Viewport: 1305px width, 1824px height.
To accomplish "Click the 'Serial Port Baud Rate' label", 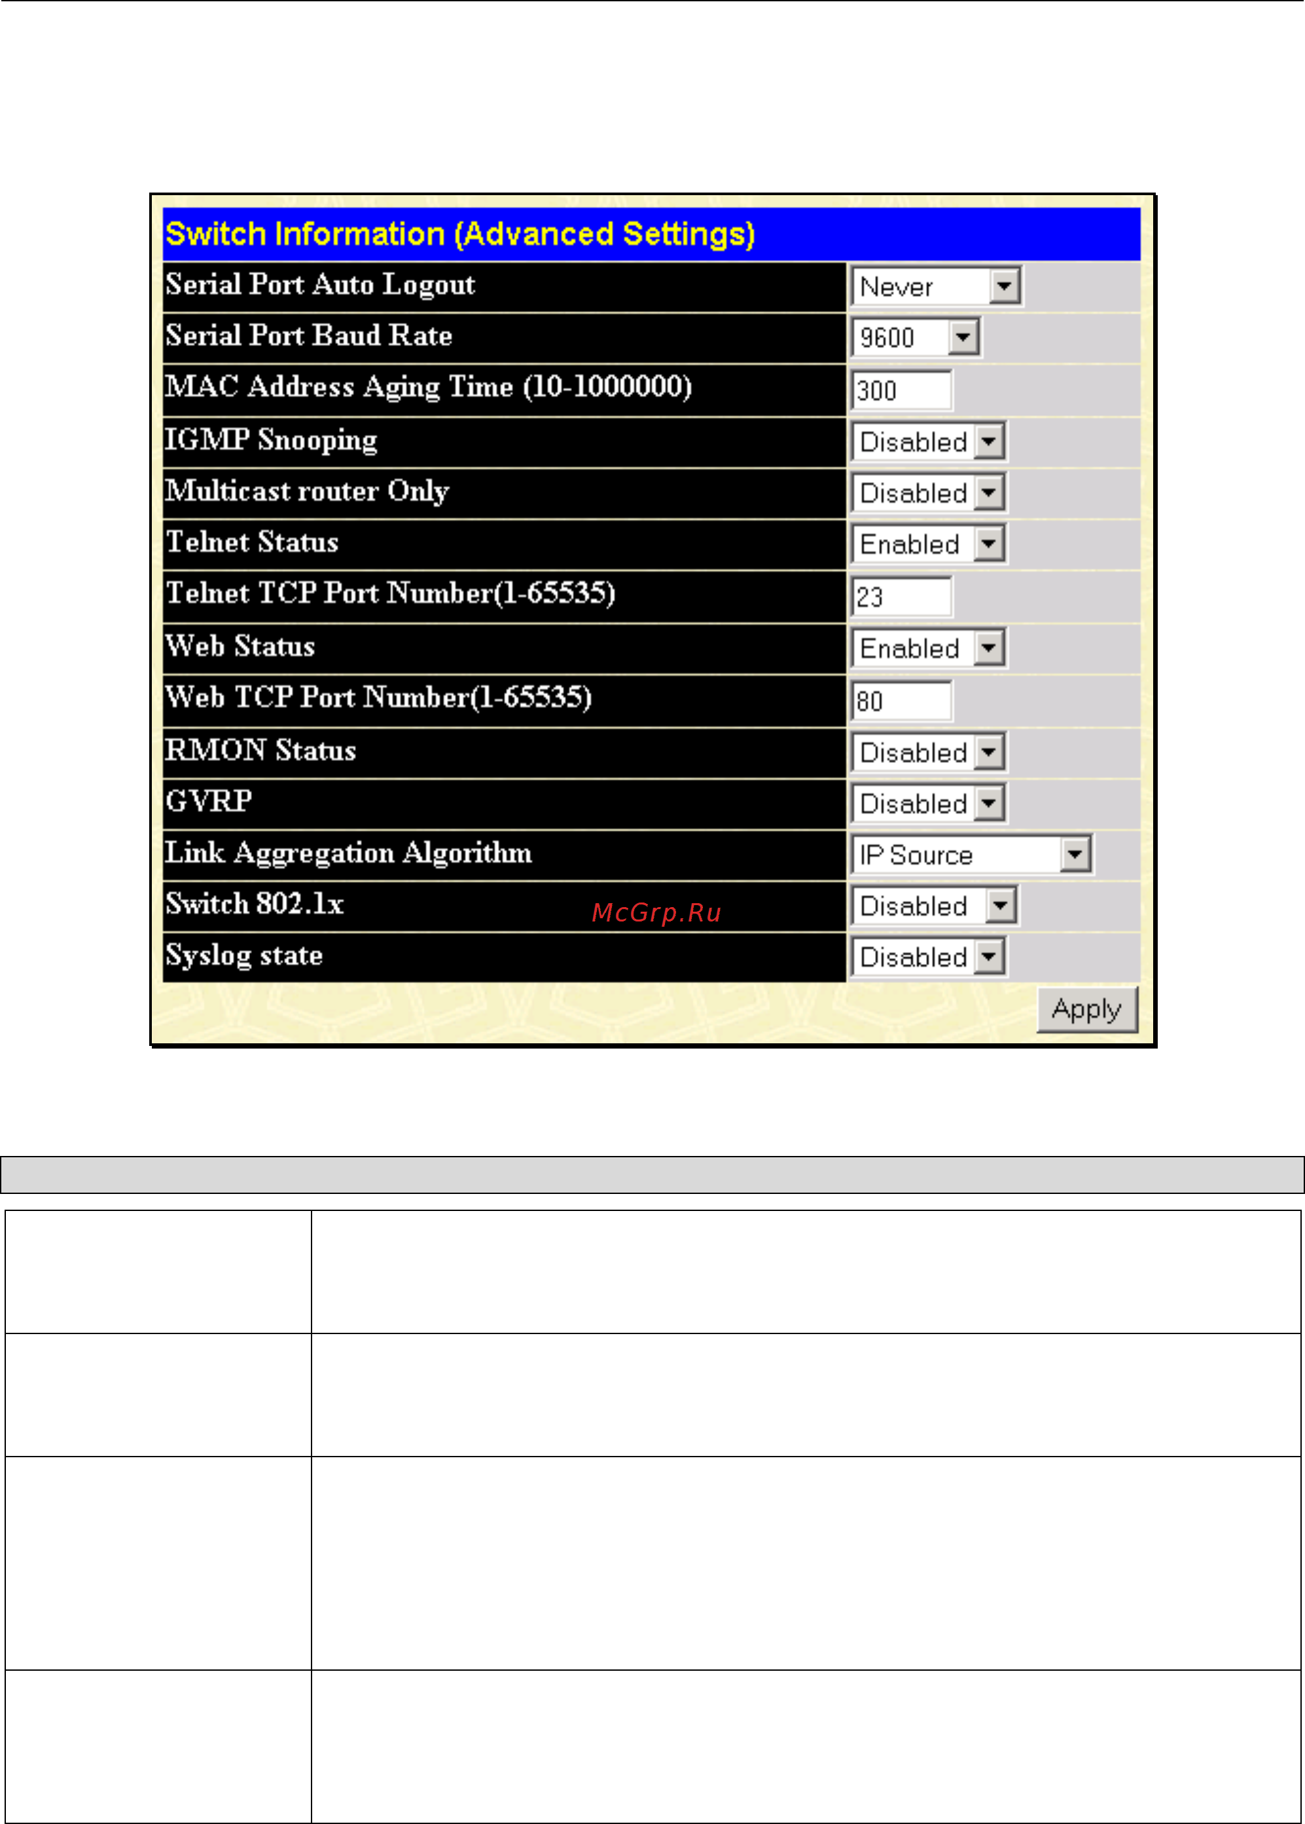I will coord(308,336).
